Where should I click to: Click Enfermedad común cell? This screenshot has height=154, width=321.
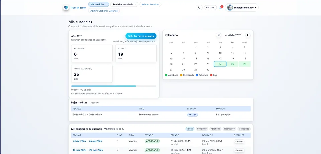coord(149,115)
